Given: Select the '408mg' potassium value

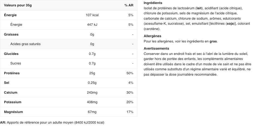Looking at the screenshot, I should (x=92, y=102).
